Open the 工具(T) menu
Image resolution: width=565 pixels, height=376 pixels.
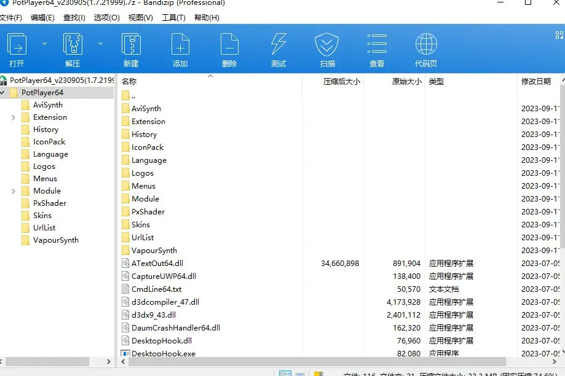tap(173, 18)
